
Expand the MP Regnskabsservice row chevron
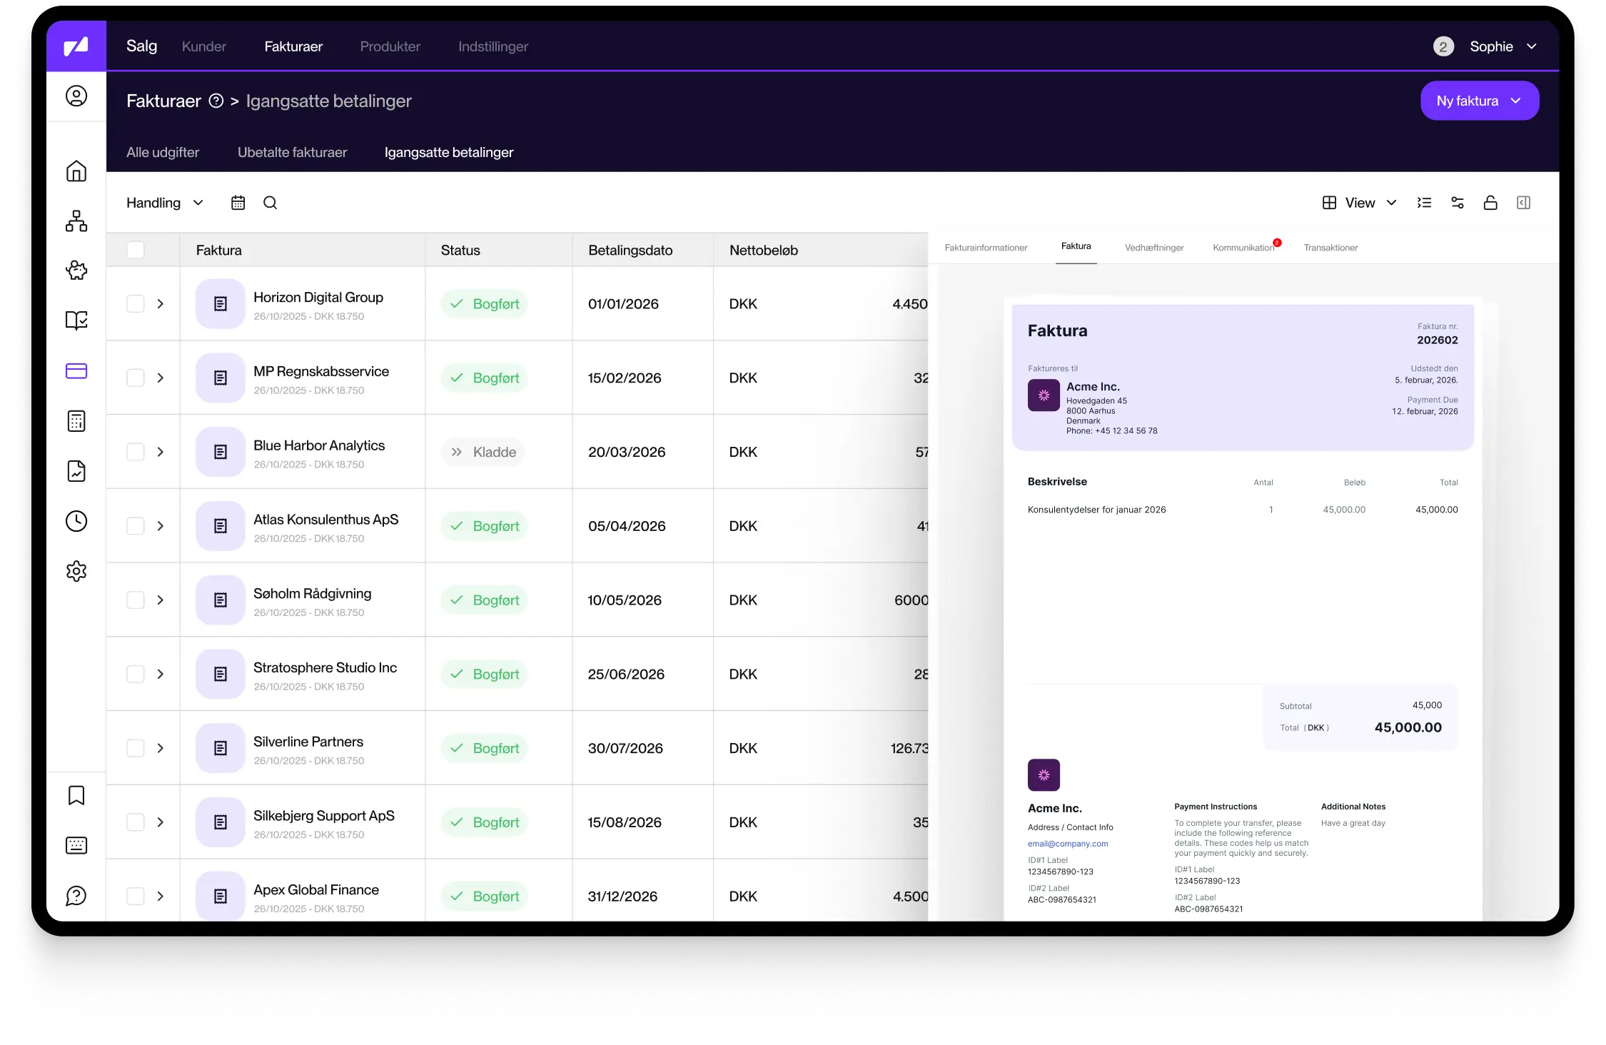click(x=161, y=378)
